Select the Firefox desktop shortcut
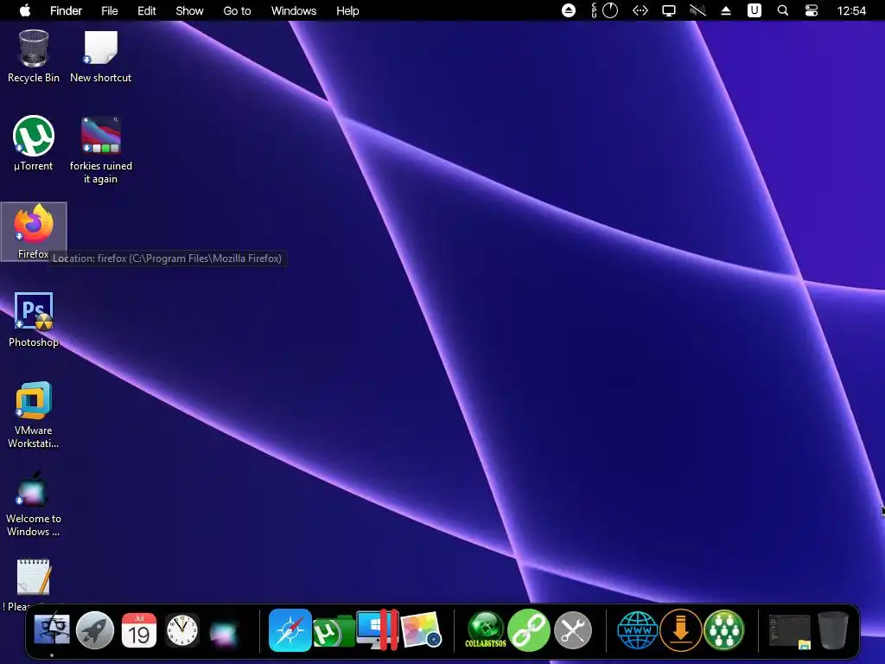Image resolution: width=885 pixels, height=664 pixels. (x=34, y=232)
